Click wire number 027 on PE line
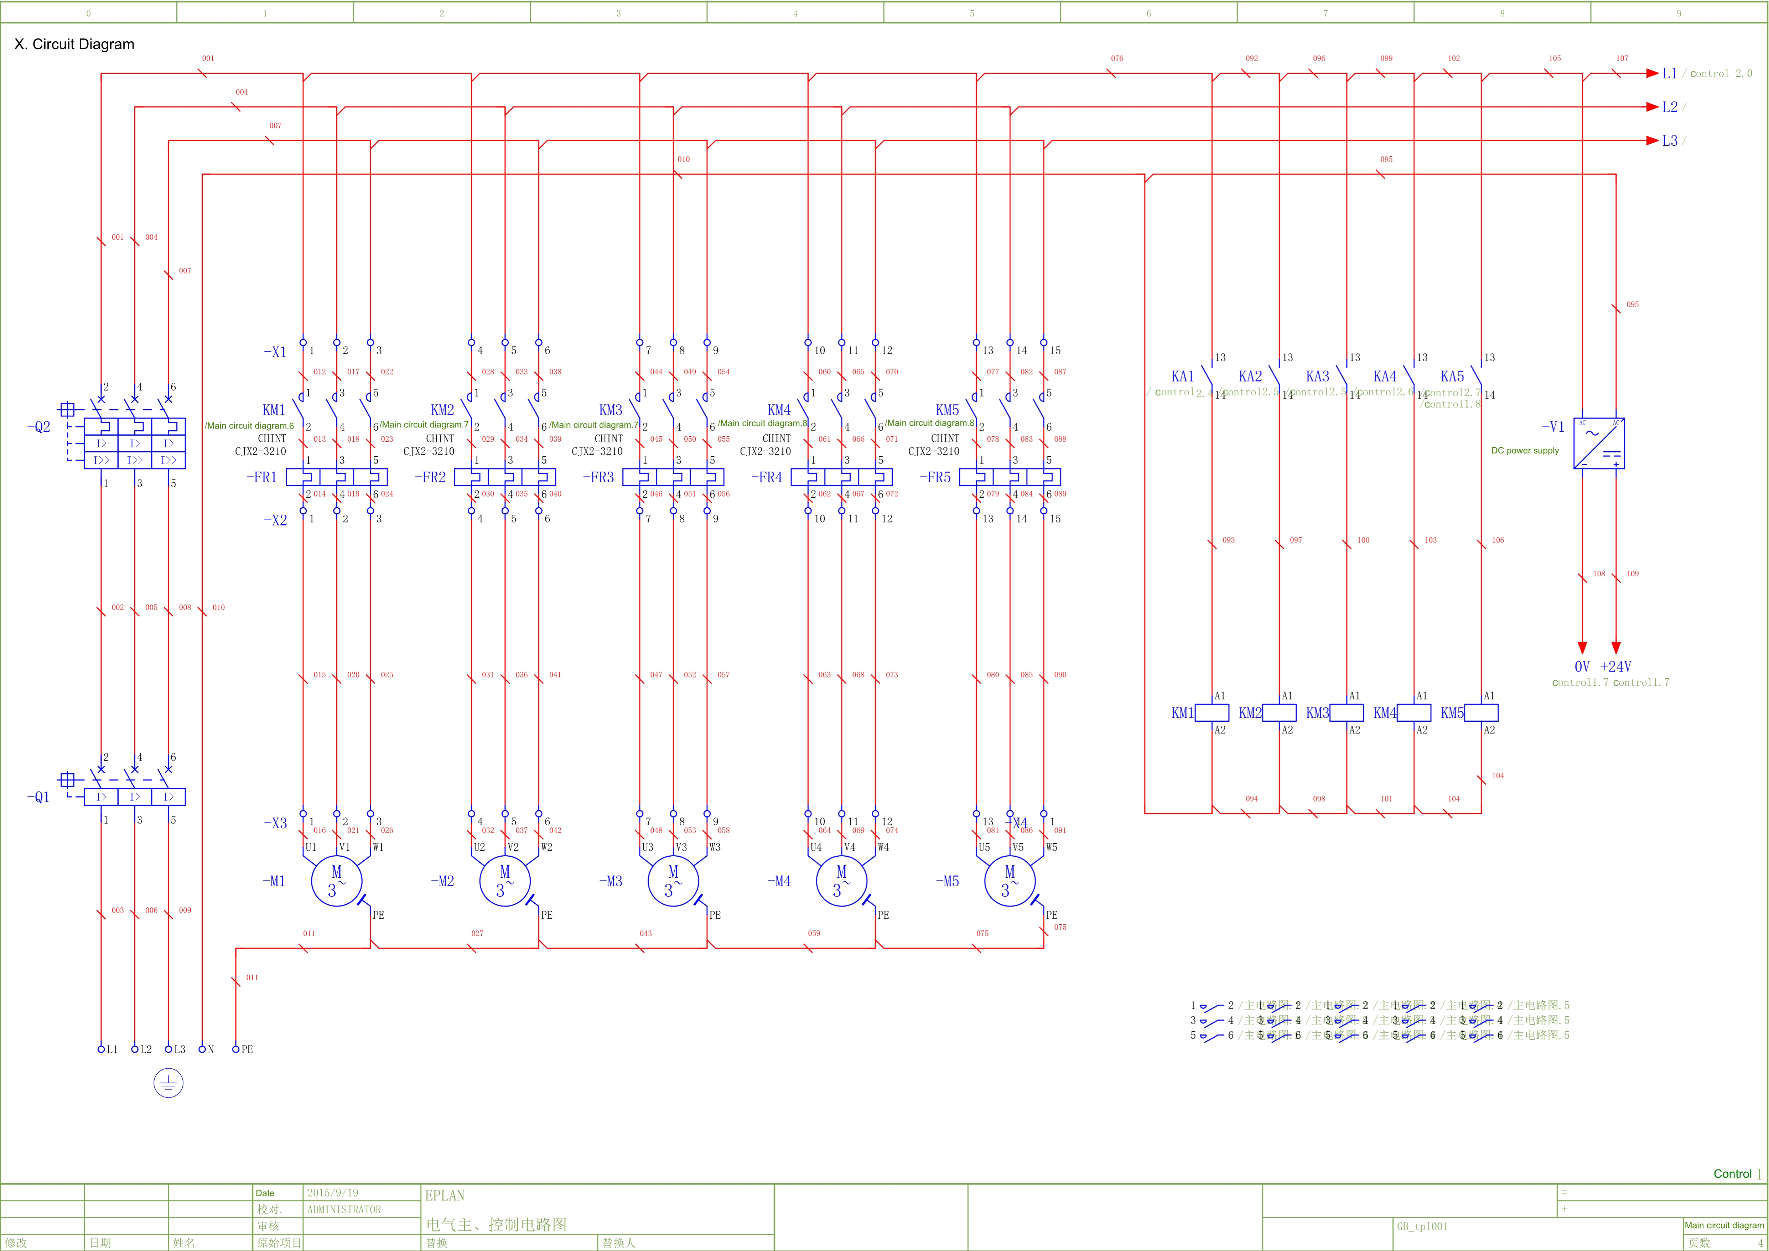This screenshot has width=1769, height=1251. (x=477, y=933)
